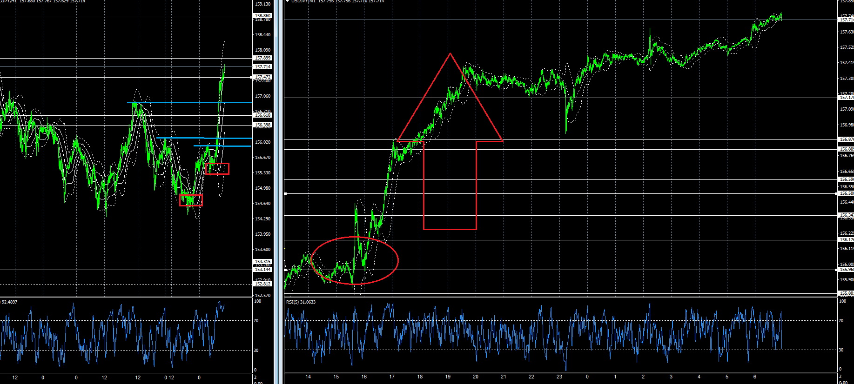This screenshot has width=854, height=384.
Task: Click the 152.570 tick on H1 price scale
Action: (262, 296)
